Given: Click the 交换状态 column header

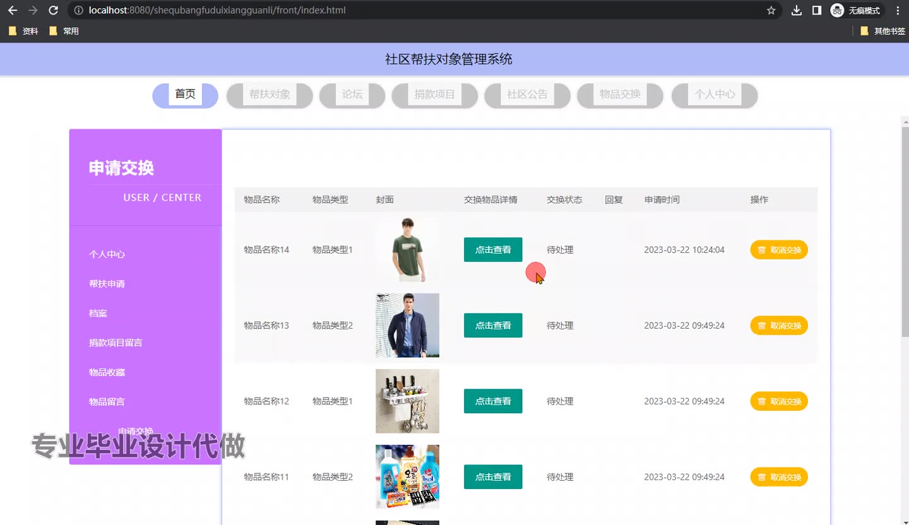Looking at the screenshot, I should (564, 199).
